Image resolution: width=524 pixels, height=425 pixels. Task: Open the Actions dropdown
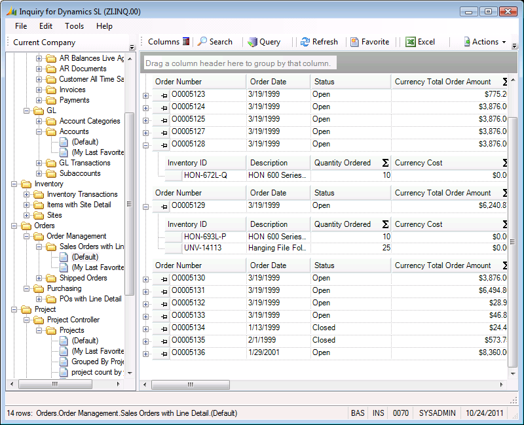[x=485, y=42]
